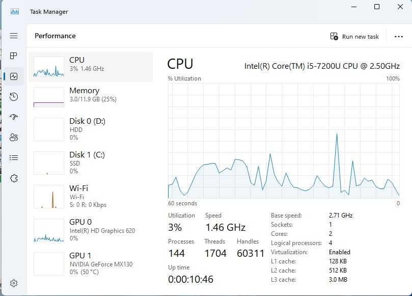Open the Services puzzle-piece icon
The width and height of the screenshot is (412, 296).
click(14, 178)
